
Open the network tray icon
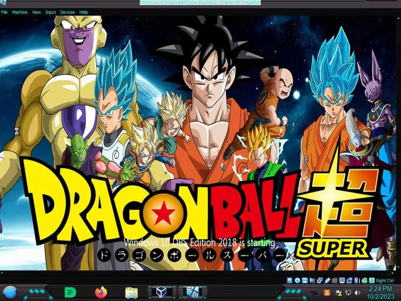point(348,292)
